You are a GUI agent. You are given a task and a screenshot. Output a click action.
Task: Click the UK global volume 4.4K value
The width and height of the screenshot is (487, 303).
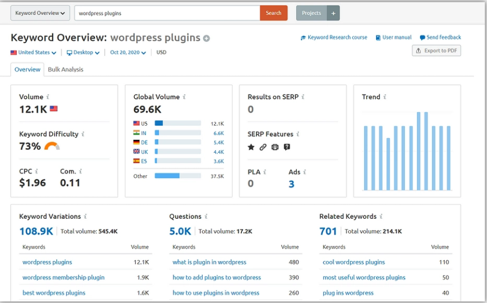[218, 152]
